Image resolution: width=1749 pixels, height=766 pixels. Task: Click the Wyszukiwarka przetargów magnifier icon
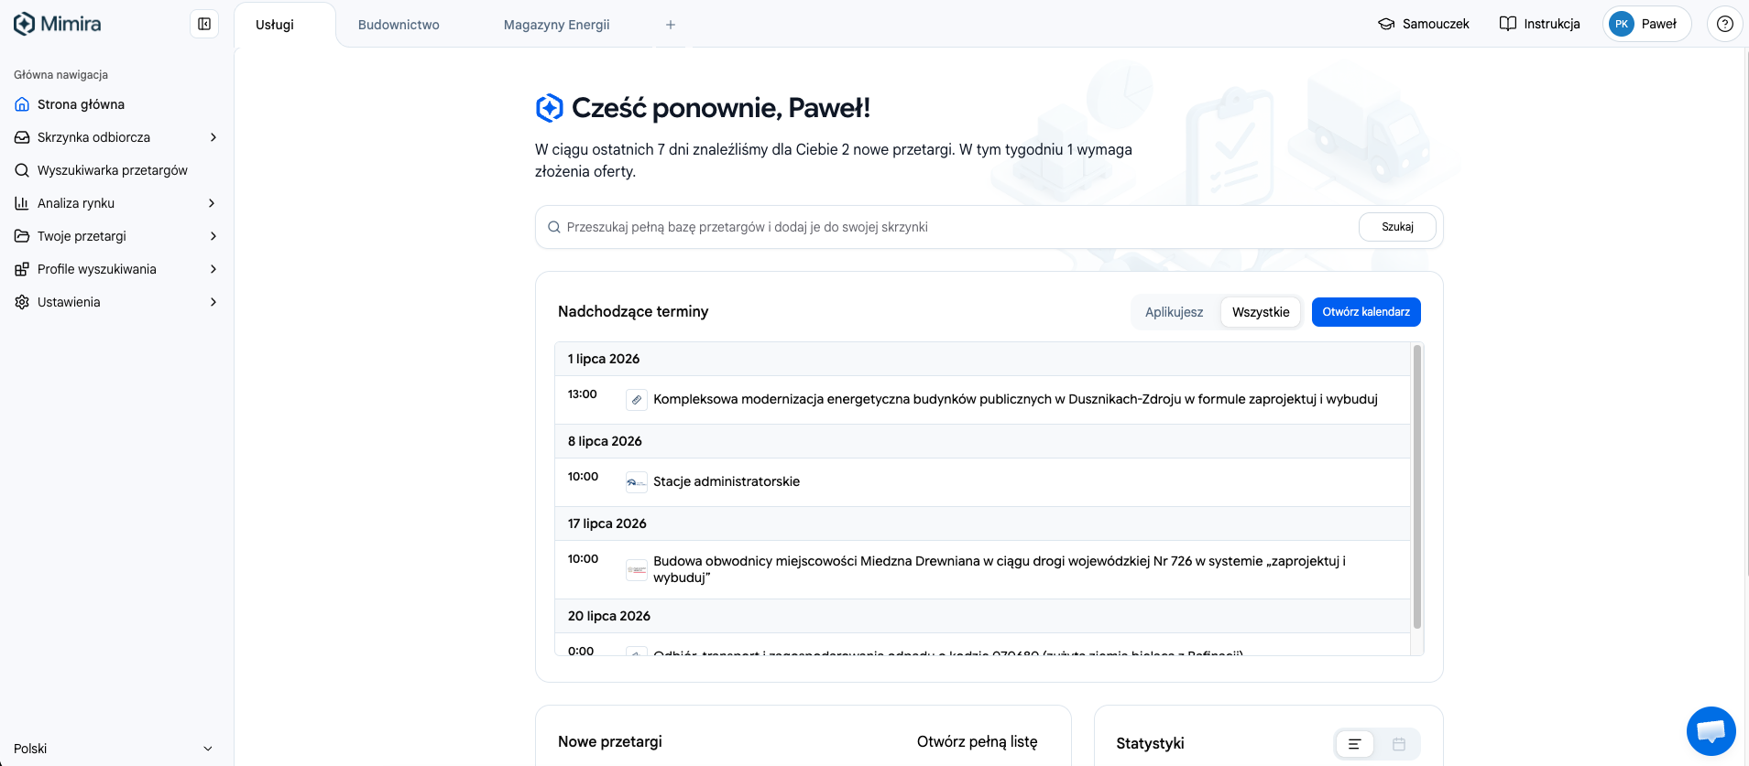coord(22,170)
